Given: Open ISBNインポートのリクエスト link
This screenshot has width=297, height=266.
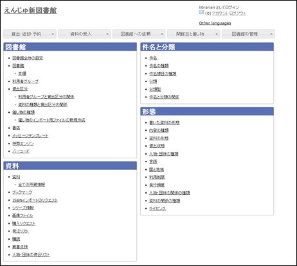Looking at the screenshot, I should (35, 200).
